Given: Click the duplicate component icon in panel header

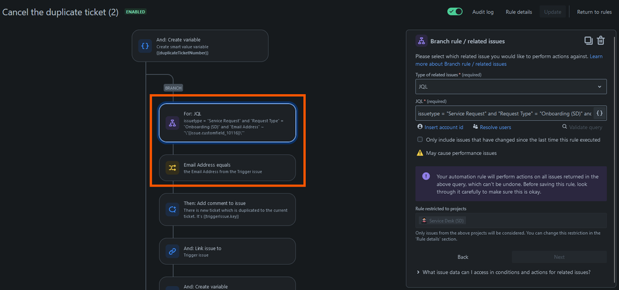Looking at the screenshot, I should [x=588, y=41].
